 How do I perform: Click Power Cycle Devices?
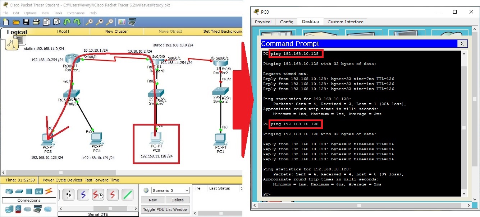coord(62,180)
